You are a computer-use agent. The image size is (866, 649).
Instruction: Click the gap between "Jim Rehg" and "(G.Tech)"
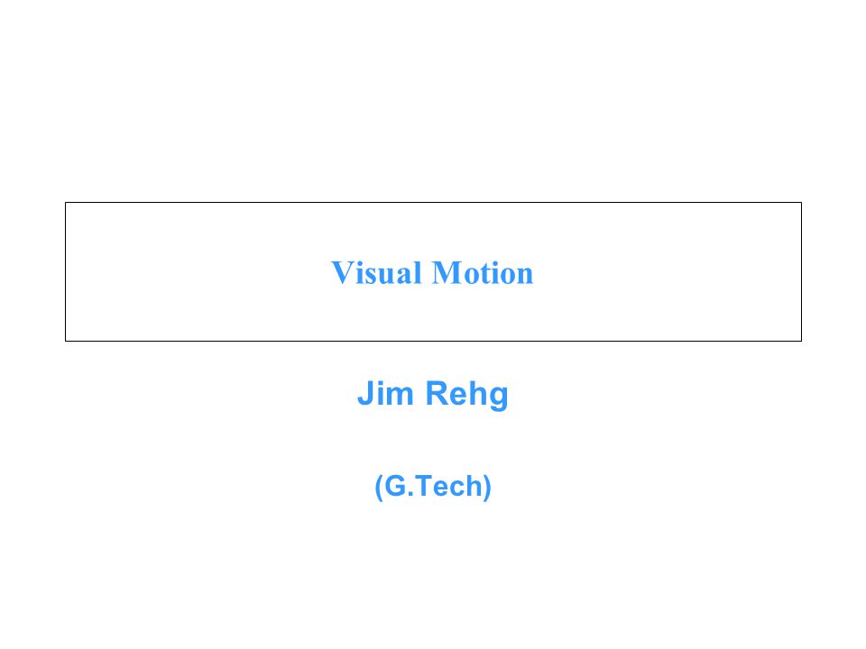433,442
